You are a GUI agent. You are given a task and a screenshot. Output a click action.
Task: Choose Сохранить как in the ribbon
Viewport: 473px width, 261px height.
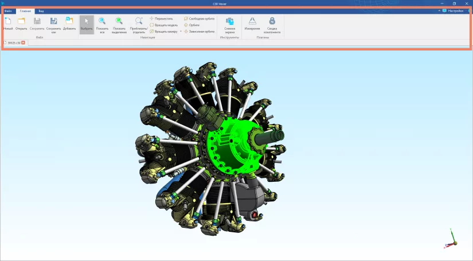pyautogui.click(x=54, y=25)
